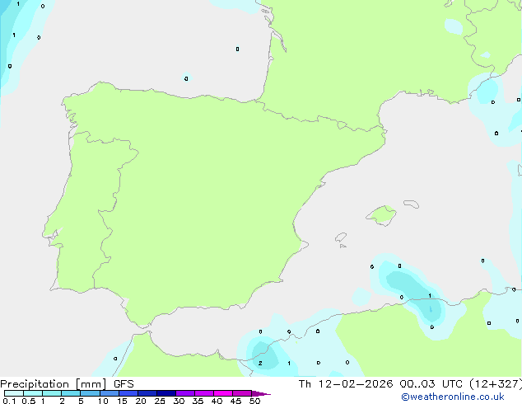The height and width of the screenshot is (404, 522).
Task: Select the 2–5 mm legend color box
Action: 71,393
